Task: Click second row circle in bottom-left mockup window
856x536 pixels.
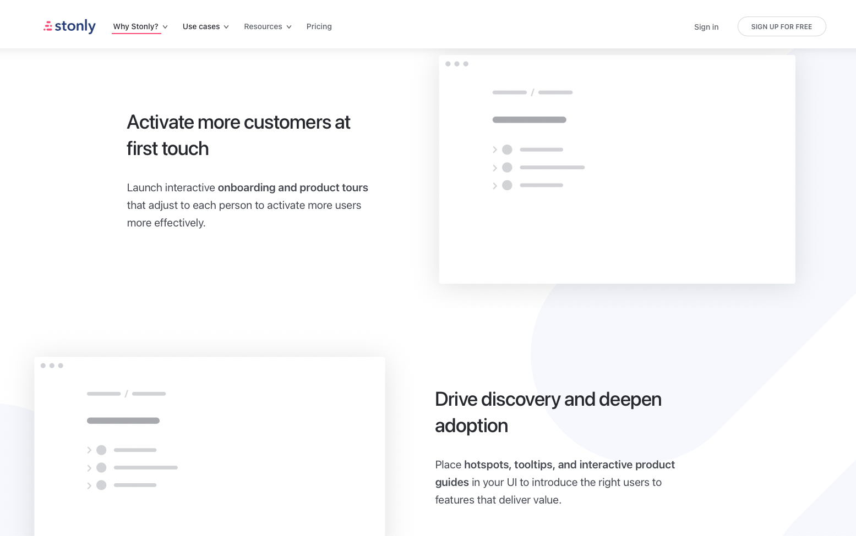Action: click(101, 468)
